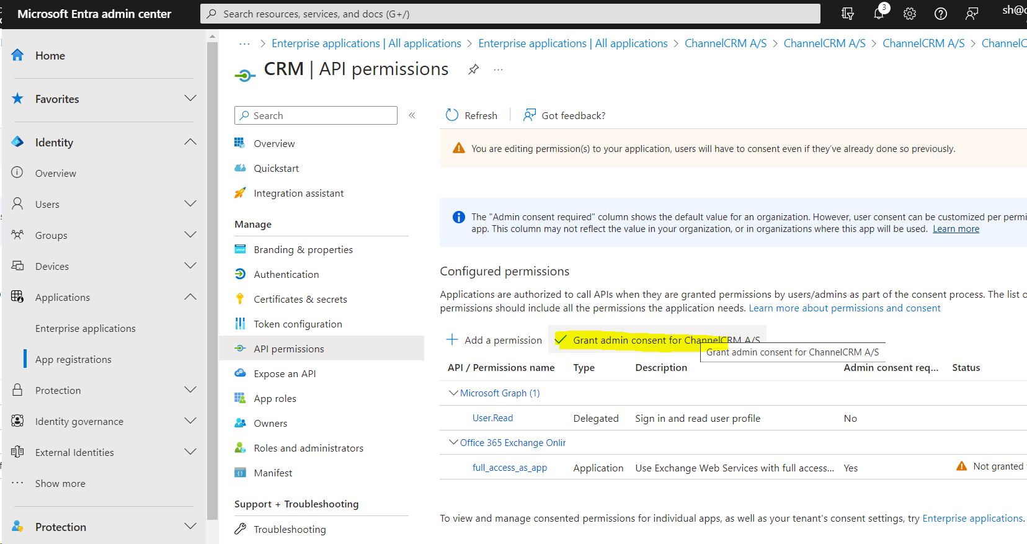Viewport: 1027px width, 544px height.
Task: Open Expose an API
Action: (285, 373)
